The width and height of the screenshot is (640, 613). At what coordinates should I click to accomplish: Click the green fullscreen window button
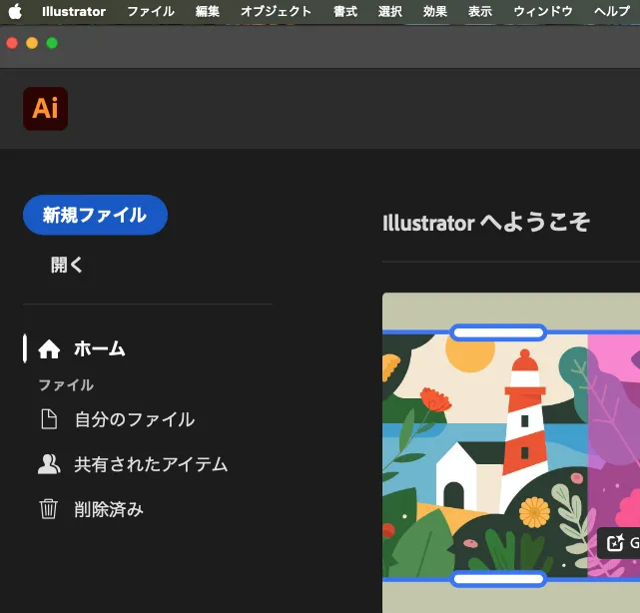[x=52, y=43]
